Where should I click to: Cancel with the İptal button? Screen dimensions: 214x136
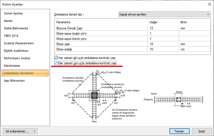pyautogui.click(x=202, y=131)
